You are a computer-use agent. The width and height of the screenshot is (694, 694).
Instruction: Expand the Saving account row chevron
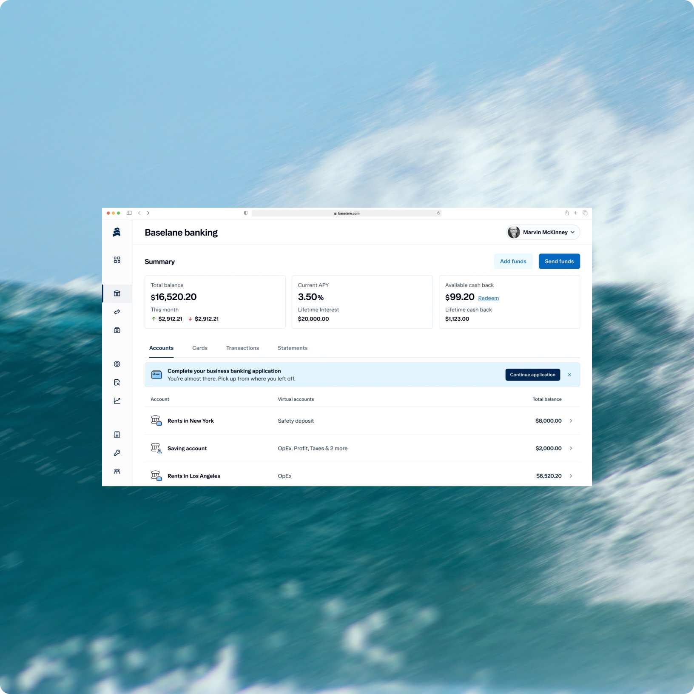pyautogui.click(x=571, y=448)
